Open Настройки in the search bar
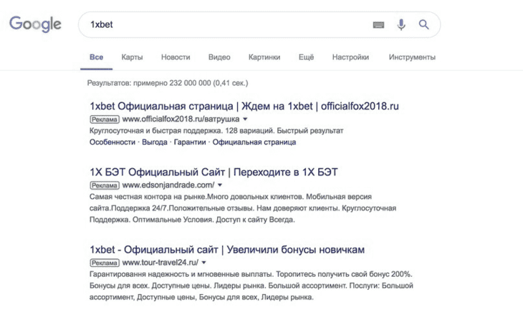Image resolution: width=523 pixels, height=322 pixels. (x=350, y=57)
